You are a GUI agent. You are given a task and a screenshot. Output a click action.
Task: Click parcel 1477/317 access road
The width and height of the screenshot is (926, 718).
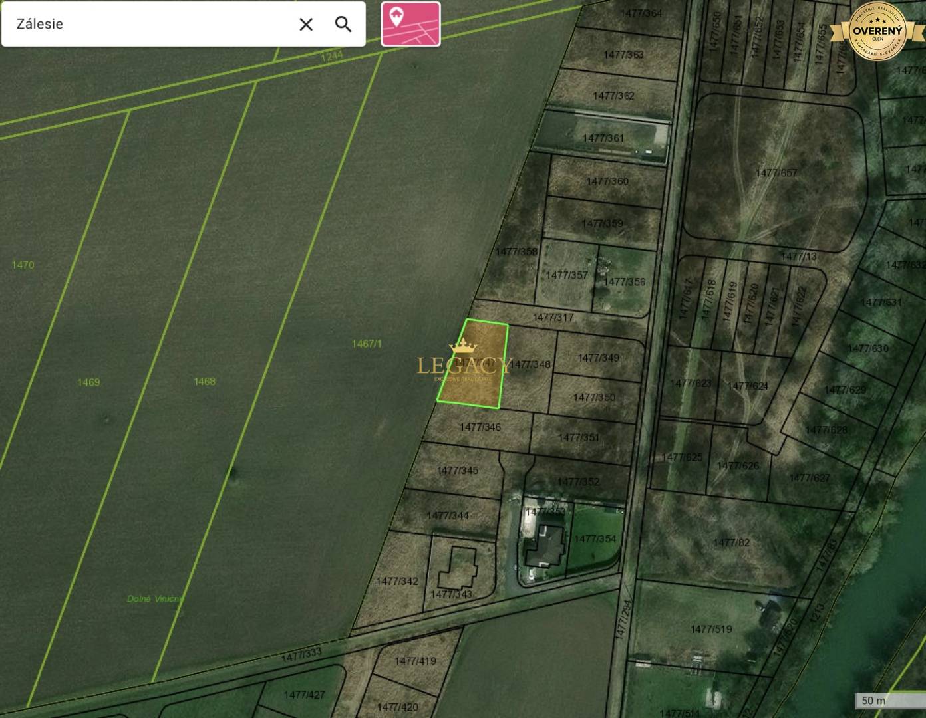click(x=553, y=318)
